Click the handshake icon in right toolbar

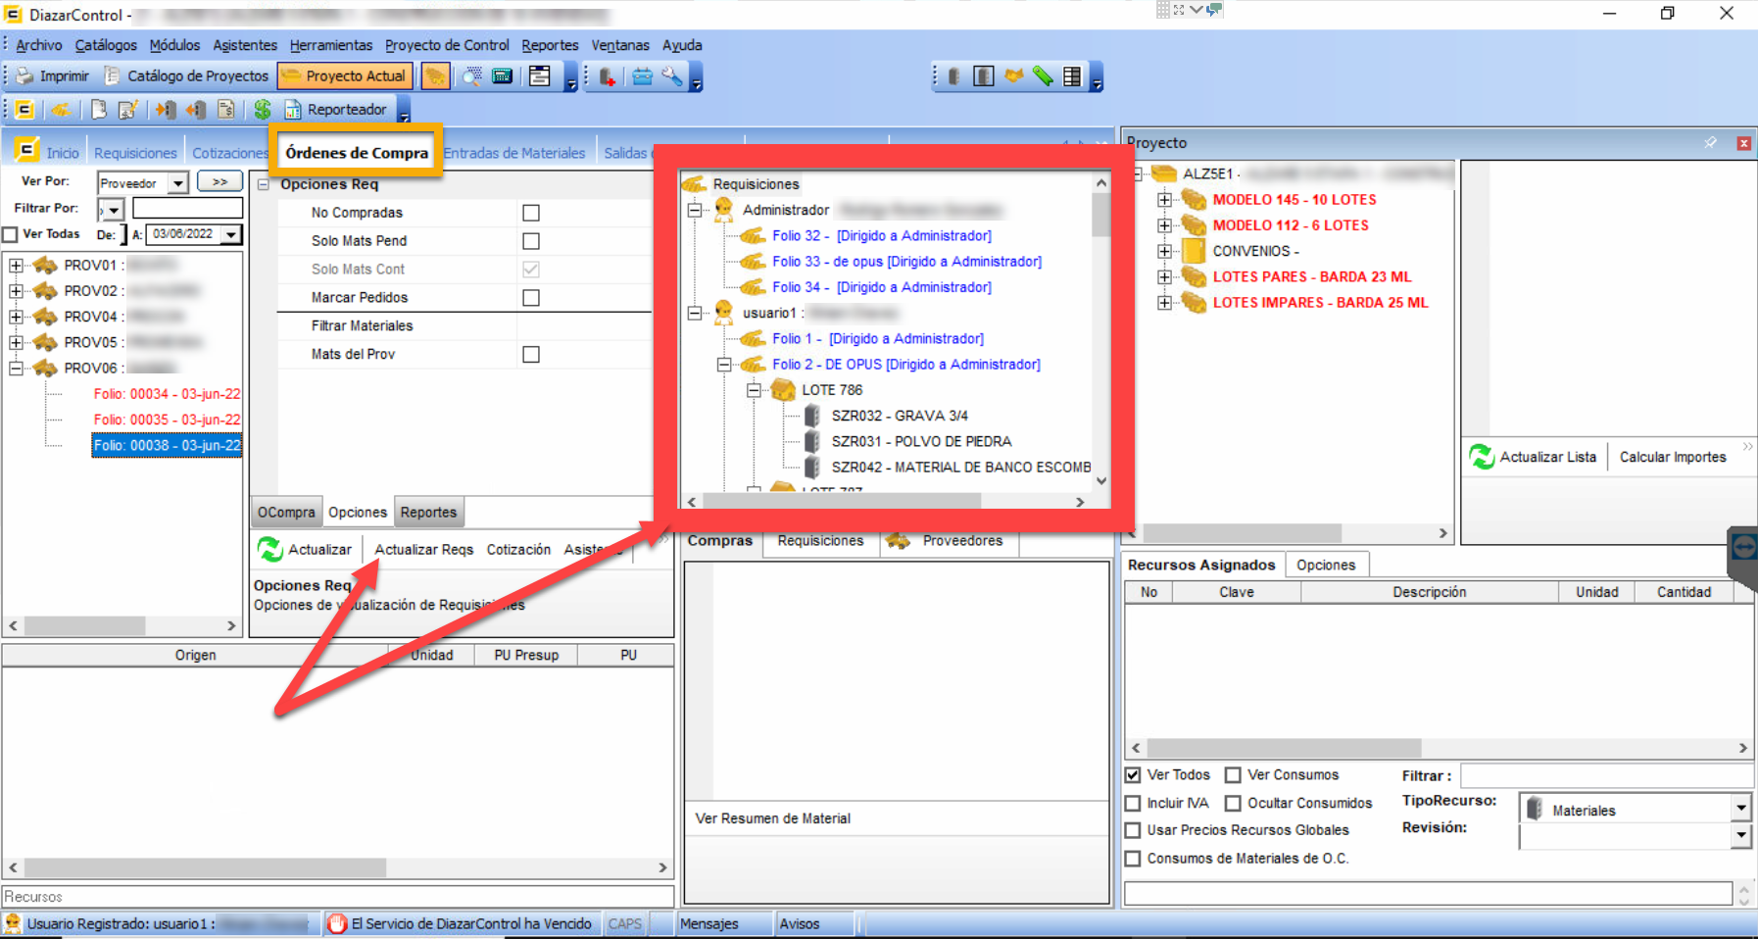point(1014,76)
